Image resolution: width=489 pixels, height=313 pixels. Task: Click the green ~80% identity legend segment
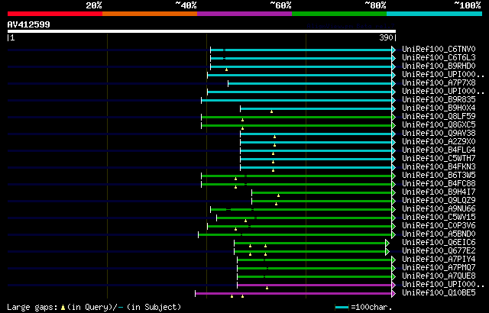coord(339,14)
